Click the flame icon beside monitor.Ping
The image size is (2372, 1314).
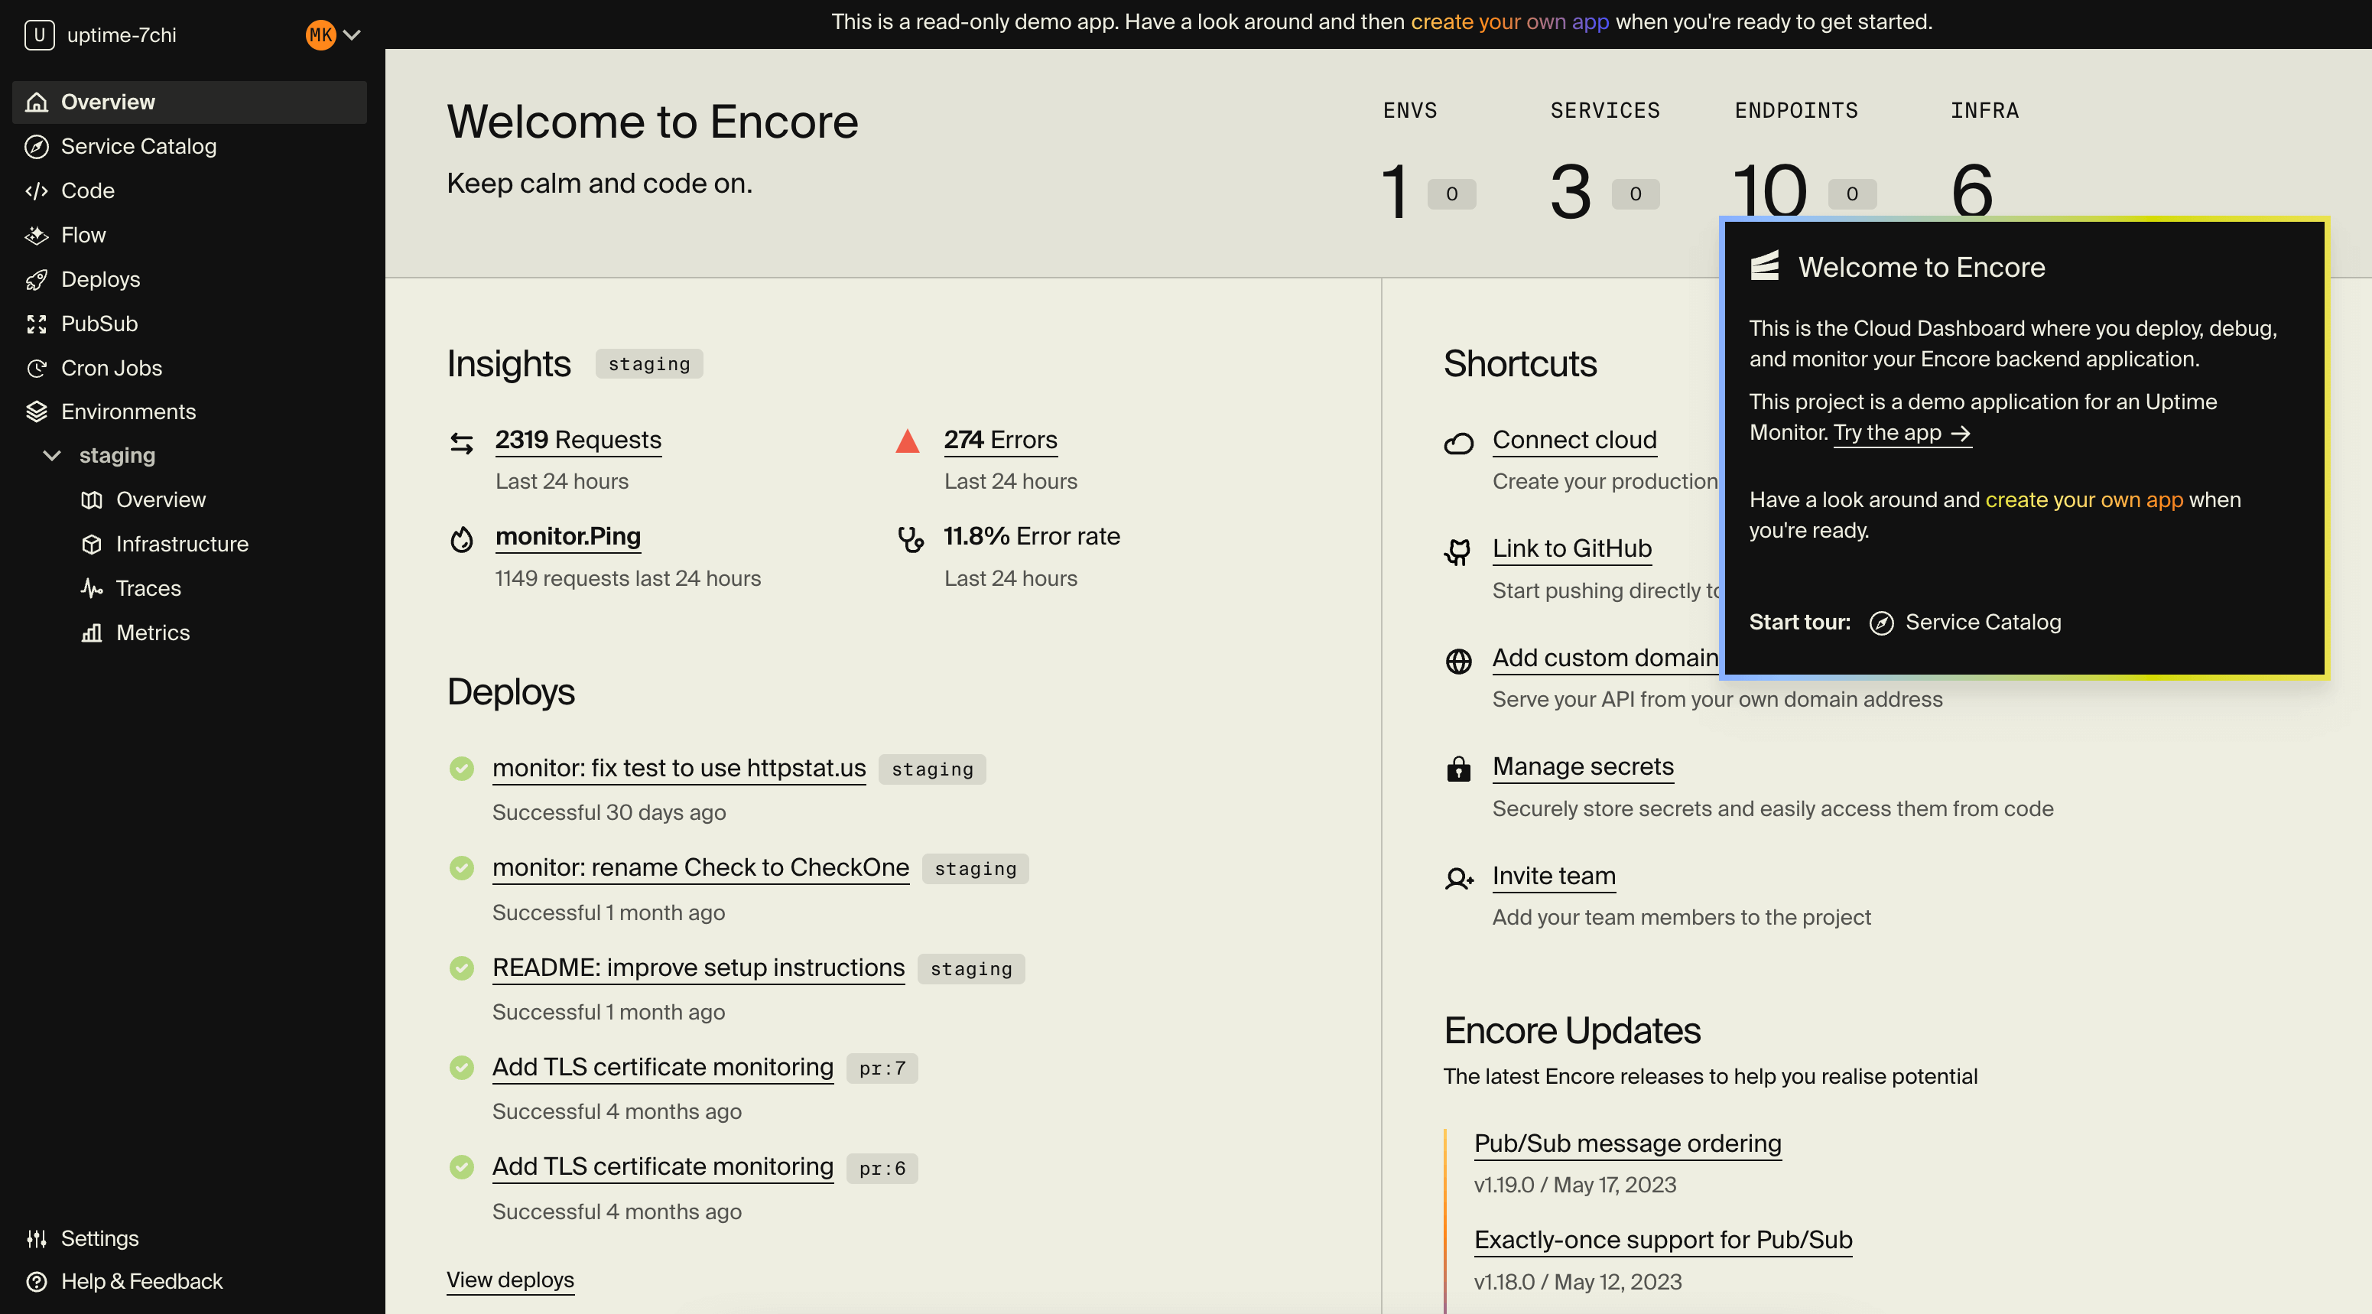click(463, 538)
